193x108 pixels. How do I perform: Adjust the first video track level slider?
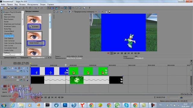(17, 71)
